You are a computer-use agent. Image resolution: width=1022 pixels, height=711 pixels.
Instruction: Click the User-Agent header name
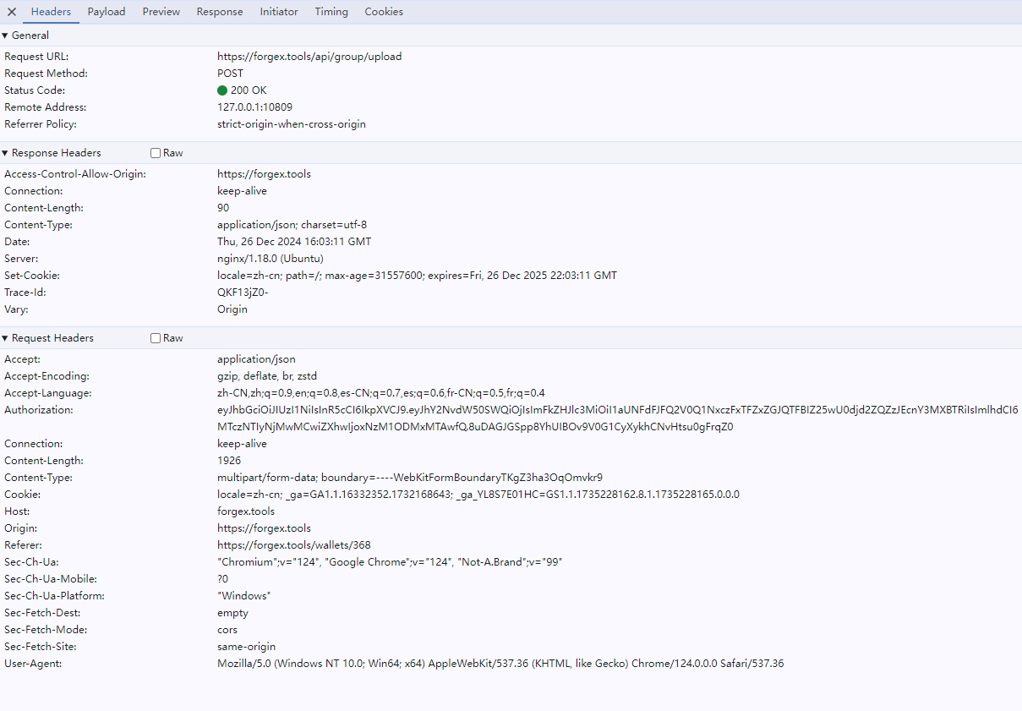click(x=33, y=664)
